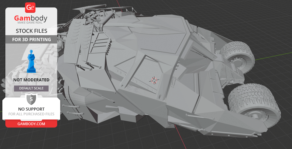292x149 pixels.
Task: Click the gray shield S icon
Action: click(31, 99)
